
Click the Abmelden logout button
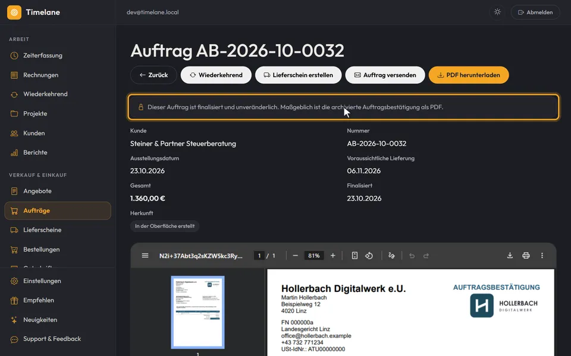[x=535, y=12]
